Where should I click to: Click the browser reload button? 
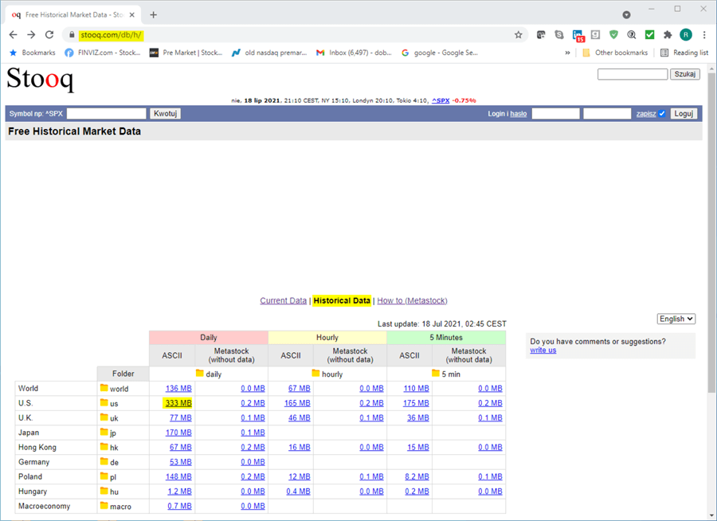point(49,35)
